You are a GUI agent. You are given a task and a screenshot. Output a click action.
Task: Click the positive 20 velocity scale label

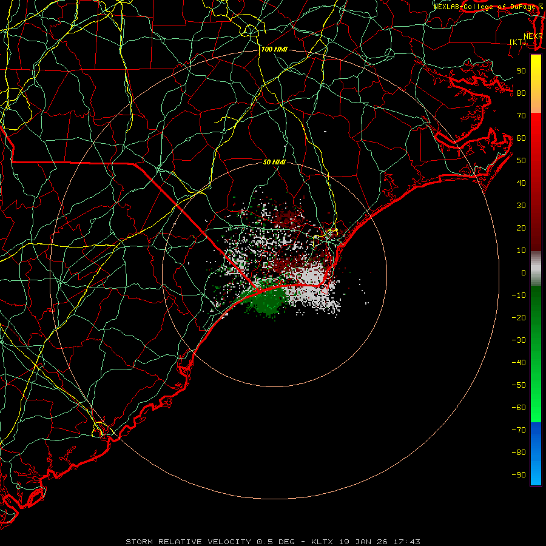click(x=521, y=228)
